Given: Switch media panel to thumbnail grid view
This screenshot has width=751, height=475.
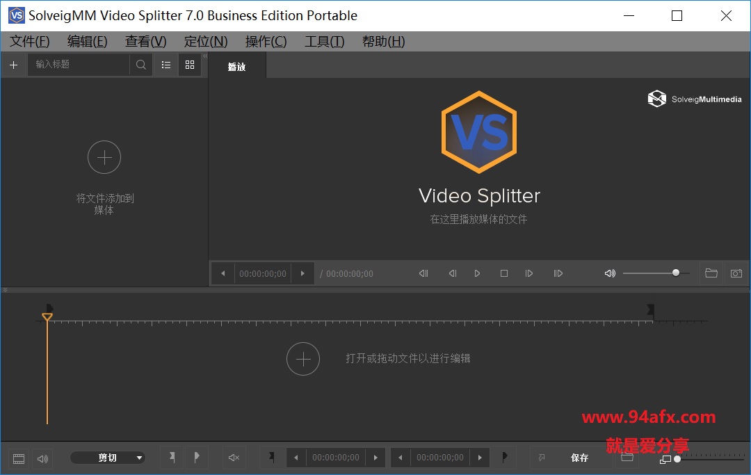Looking at the screenshot, I should [x=190, y=65].
